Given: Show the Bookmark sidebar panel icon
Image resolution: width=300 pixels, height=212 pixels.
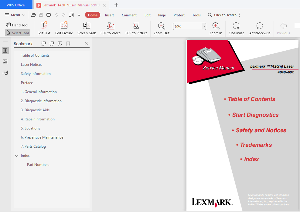Looking at the screenshot, I should click(5, 51).
